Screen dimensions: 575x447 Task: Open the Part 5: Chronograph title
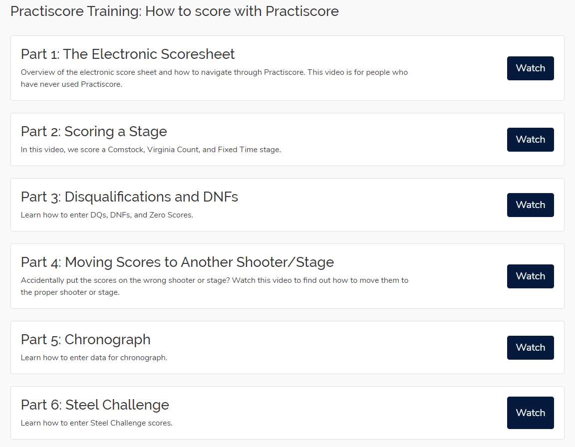point(86,339)
